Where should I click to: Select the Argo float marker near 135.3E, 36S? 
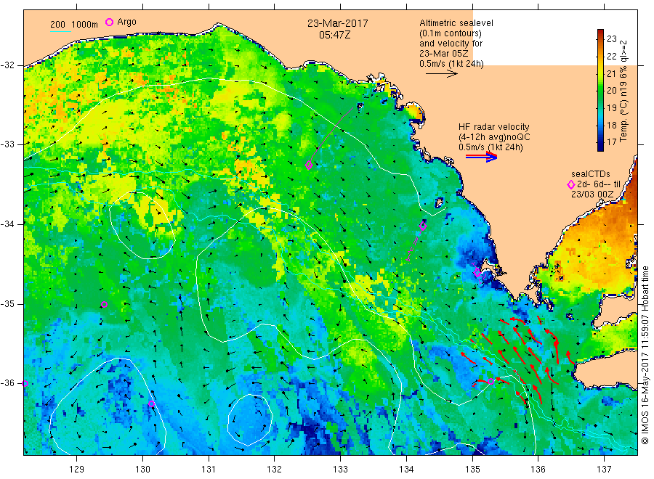click(491, 381)
